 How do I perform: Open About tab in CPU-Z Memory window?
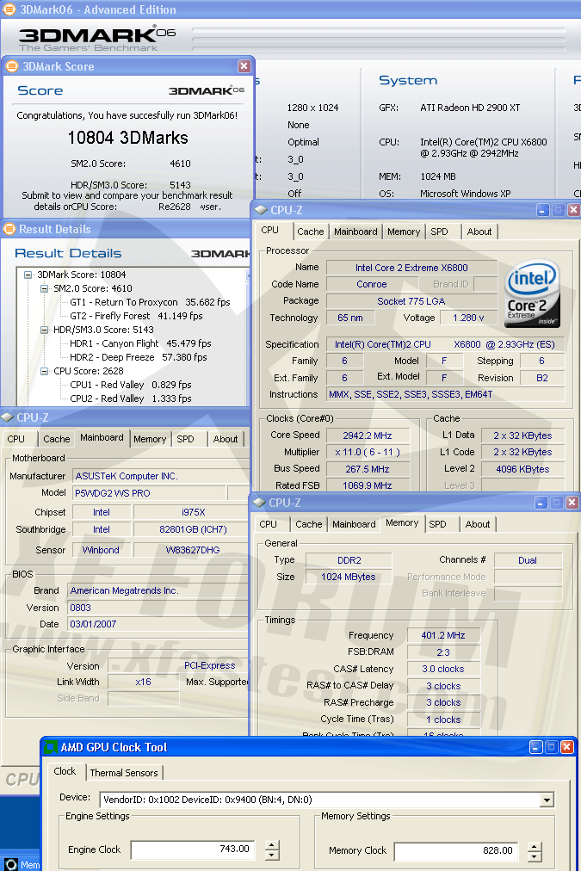(478, 524)
